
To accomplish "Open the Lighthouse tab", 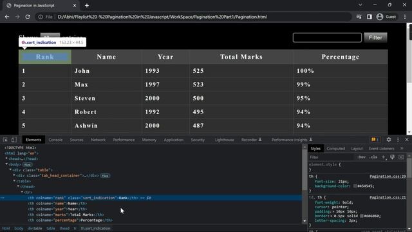I will tap(224, 140).
